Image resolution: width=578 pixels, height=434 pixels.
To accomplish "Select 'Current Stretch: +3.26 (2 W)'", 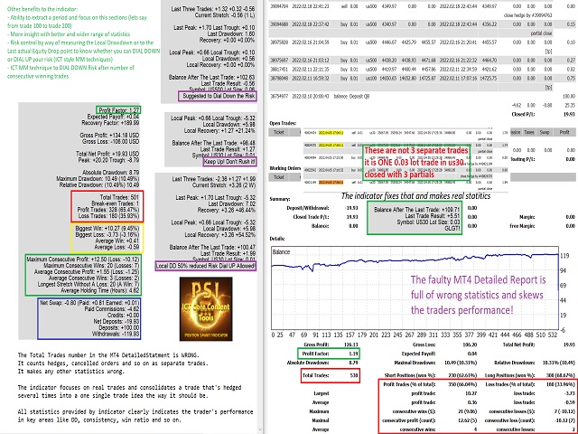I will click(x=224, y=185).
